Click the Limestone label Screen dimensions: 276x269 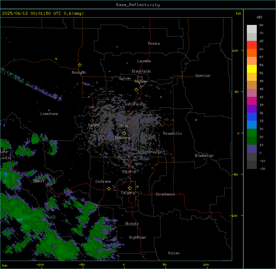49,114
